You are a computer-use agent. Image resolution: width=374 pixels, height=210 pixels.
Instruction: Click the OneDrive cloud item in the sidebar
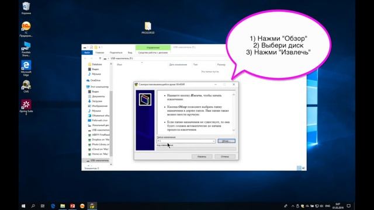[93, 80]
